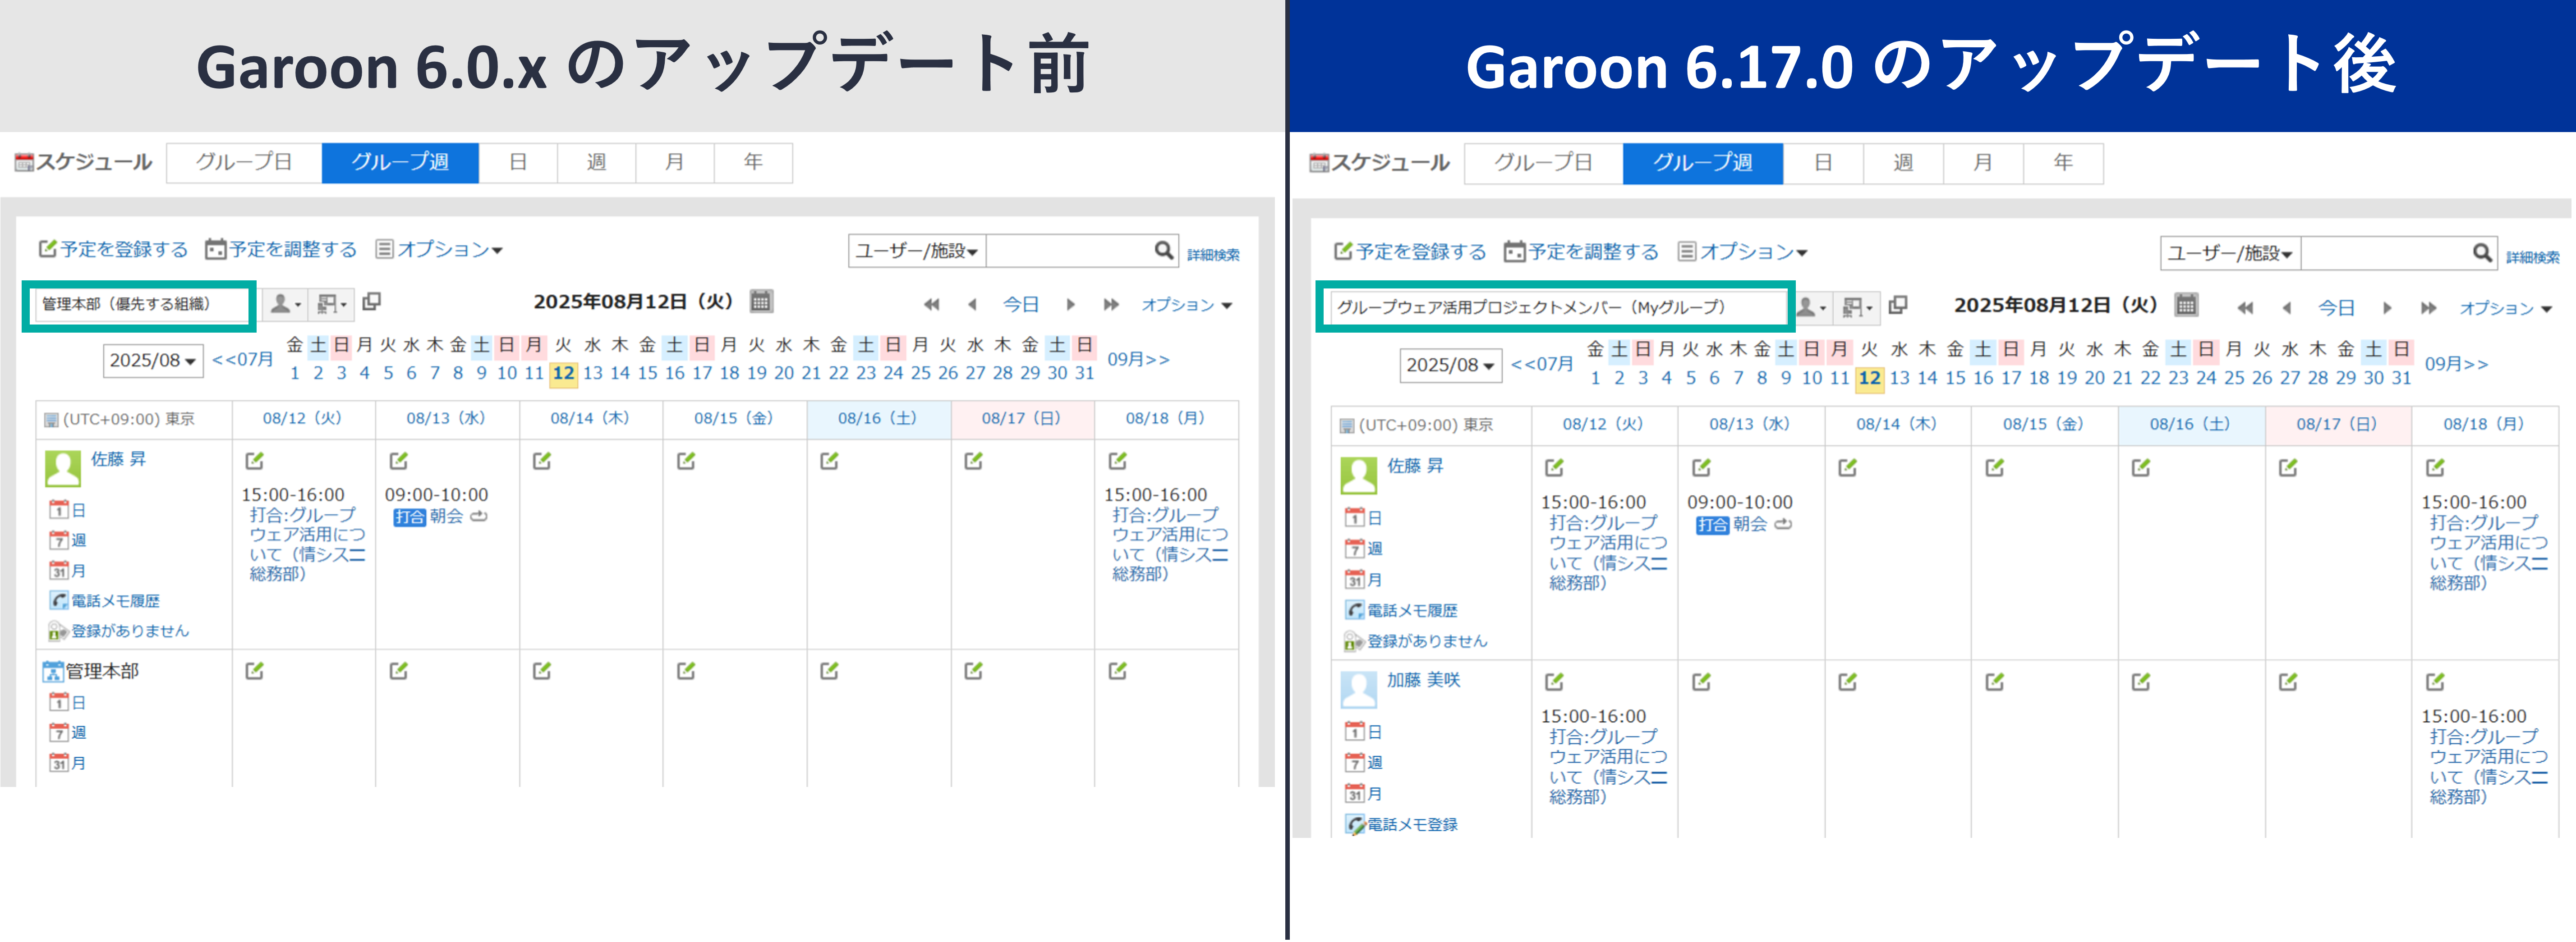Select the 週 tab in the left panel
Image resolution: width=2576 pixels, height=942 pixels.
(x=596, y=162)
